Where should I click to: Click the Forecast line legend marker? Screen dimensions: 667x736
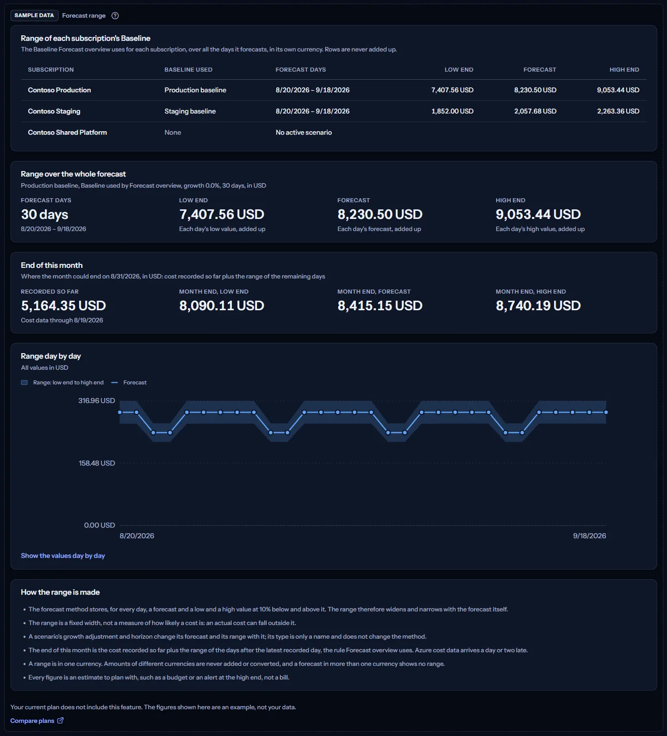(x=114, y=382)
